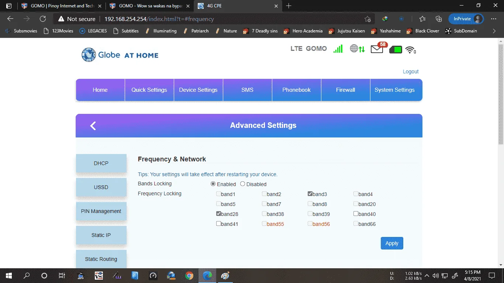
Task: Open the SubDomain bookmark
Action: 461,31
